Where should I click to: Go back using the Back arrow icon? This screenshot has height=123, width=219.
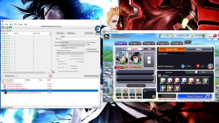tap(107, 37)
